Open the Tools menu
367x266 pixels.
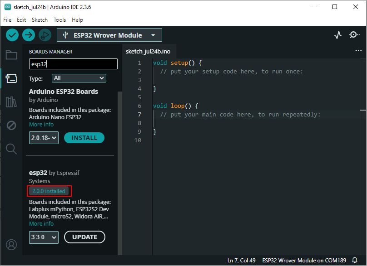(60, 20)
